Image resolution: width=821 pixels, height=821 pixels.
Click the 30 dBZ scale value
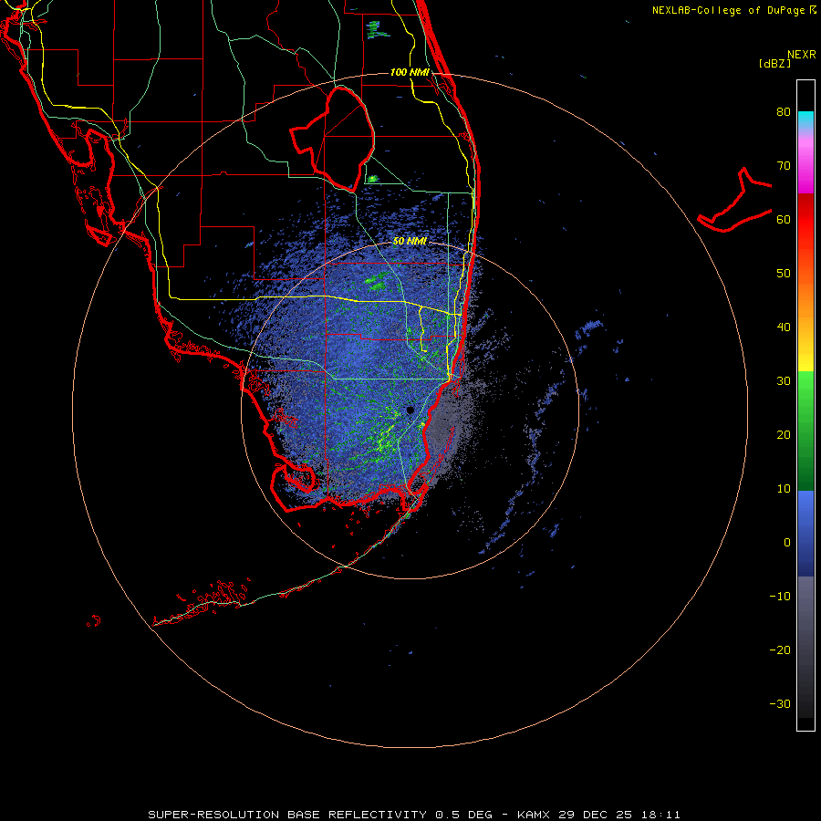pos(784,381)
